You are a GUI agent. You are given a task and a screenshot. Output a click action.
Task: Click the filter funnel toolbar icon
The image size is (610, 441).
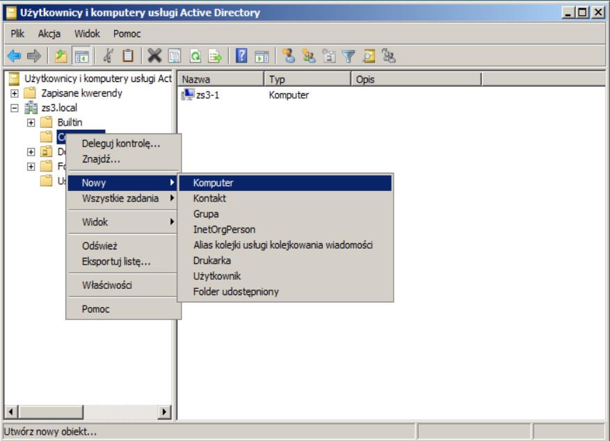[348, 56]
